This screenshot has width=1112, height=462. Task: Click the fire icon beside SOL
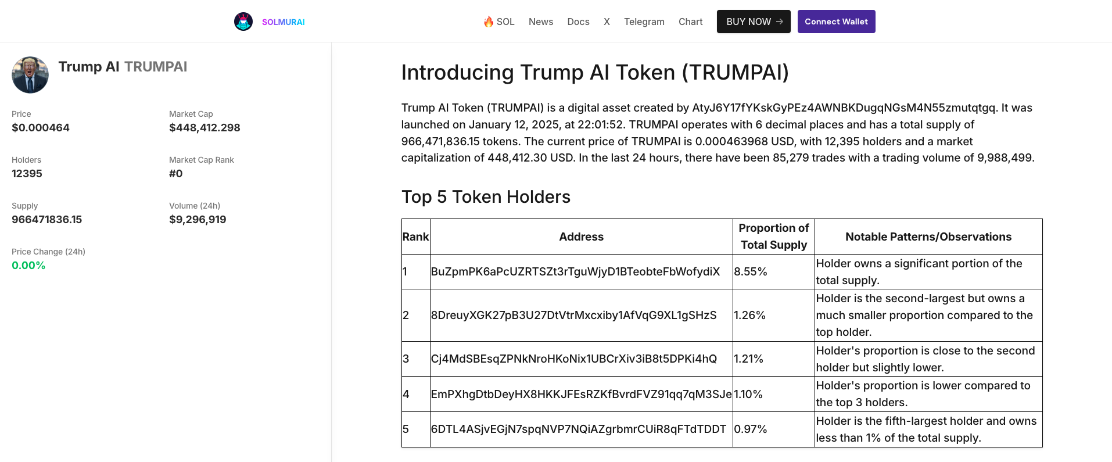(x=489, y=22)
